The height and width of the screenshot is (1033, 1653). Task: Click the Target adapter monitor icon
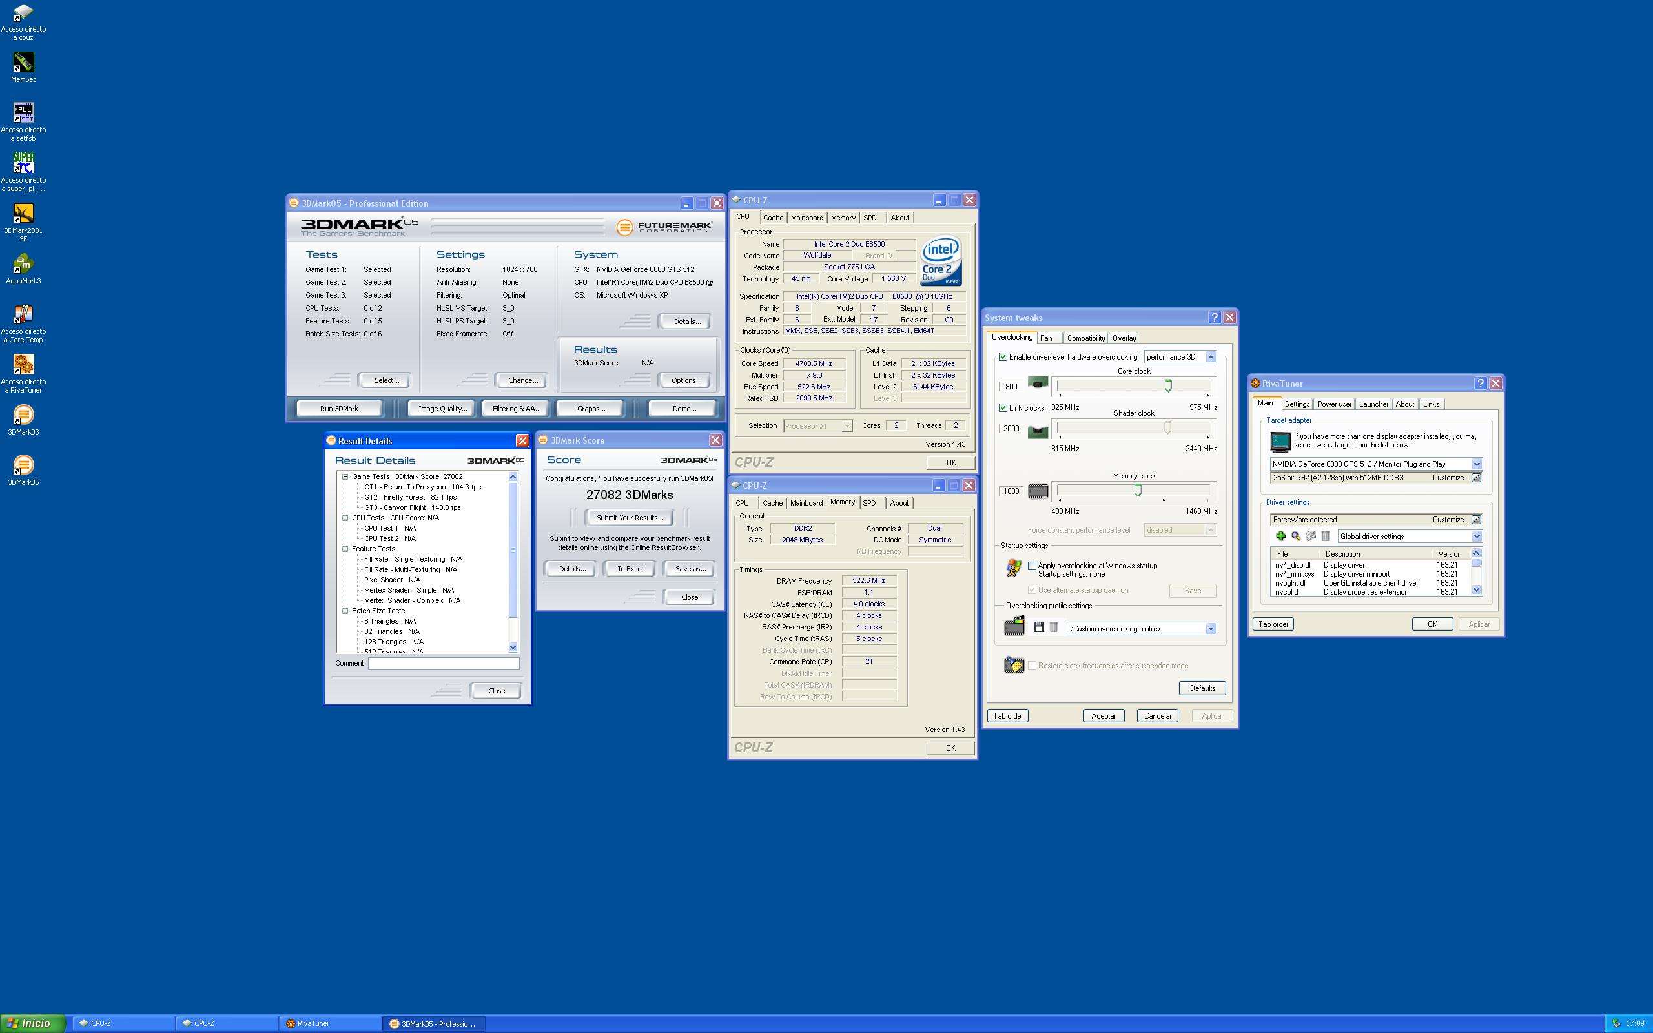point(1280,442)
